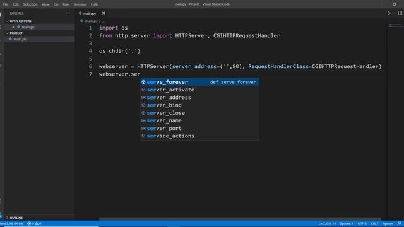Screen dimensions: 404x227
Task: Open the Run menu
Action: tap(66, 4)
